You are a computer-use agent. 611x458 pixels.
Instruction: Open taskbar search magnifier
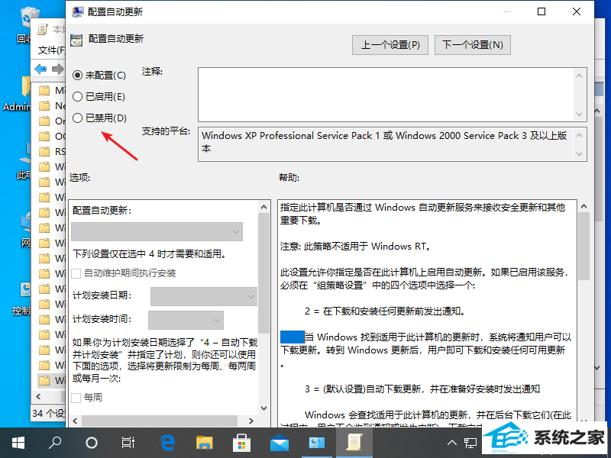pyautogui.click(x=54, y=443)
